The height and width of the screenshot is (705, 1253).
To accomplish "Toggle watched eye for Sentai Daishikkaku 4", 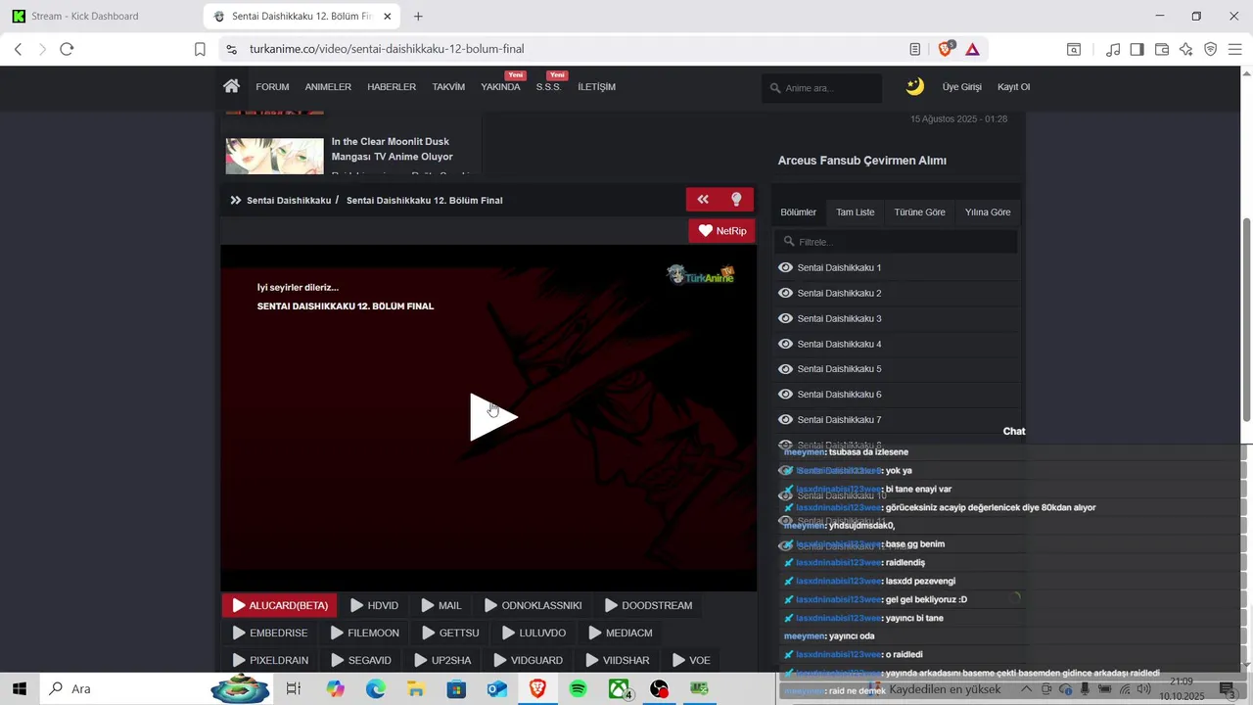I will pyautogui.click(x=785, y=344).
